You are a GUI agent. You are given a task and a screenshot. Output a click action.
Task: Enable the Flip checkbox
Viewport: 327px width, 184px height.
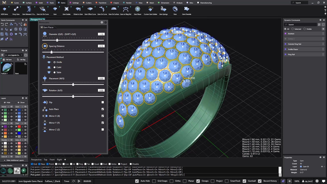[103, 102]
